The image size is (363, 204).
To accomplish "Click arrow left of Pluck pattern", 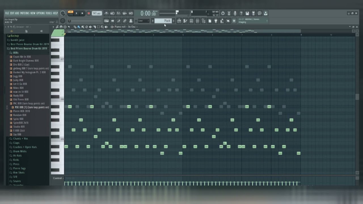I will [153, 21].
